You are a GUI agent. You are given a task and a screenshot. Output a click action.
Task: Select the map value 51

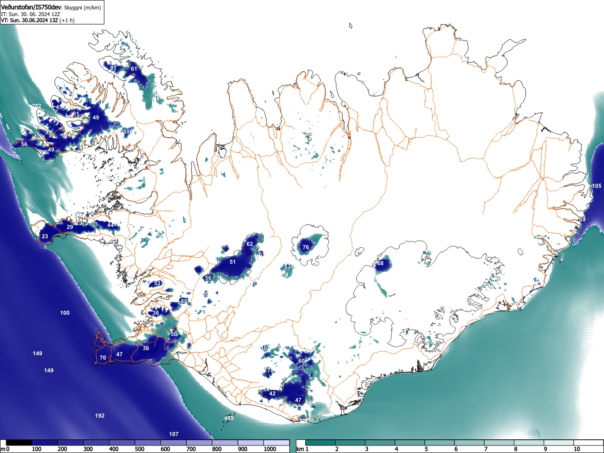click(233, 262)
